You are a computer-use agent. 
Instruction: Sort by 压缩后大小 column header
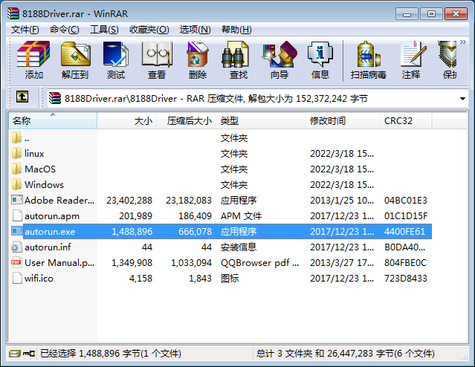tap(187, 121)
